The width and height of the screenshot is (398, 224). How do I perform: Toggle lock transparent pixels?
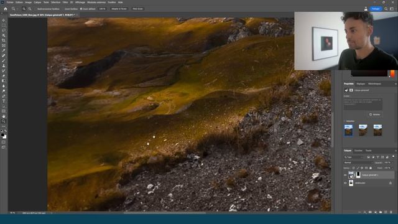[x=353, y=168]
